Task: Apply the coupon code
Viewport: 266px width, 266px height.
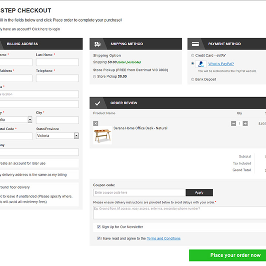Action: (x=199, y=192)
